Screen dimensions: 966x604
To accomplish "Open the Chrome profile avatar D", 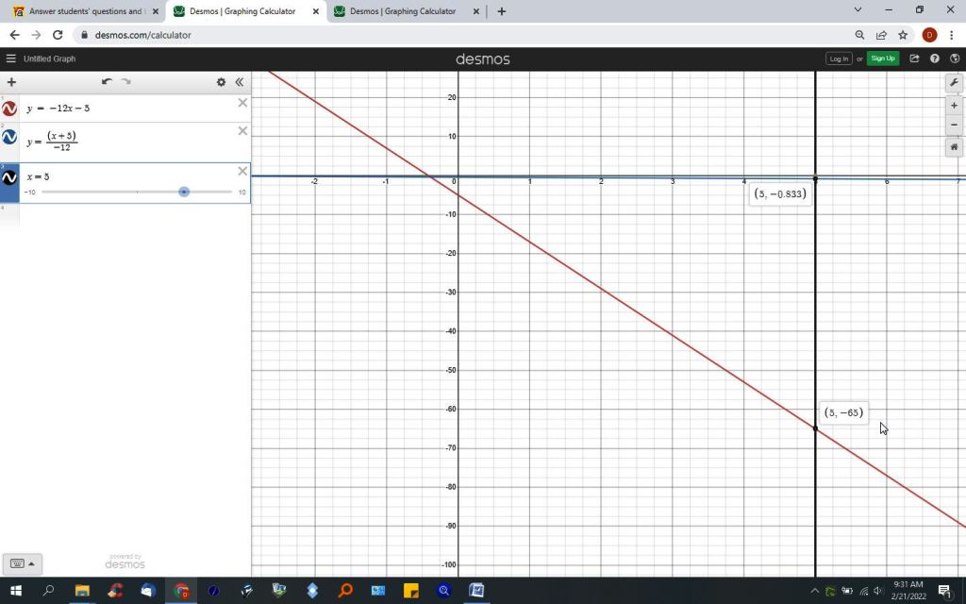I will tap(929, 35).
